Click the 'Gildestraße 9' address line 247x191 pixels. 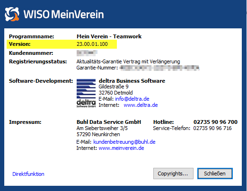[114, 87]
